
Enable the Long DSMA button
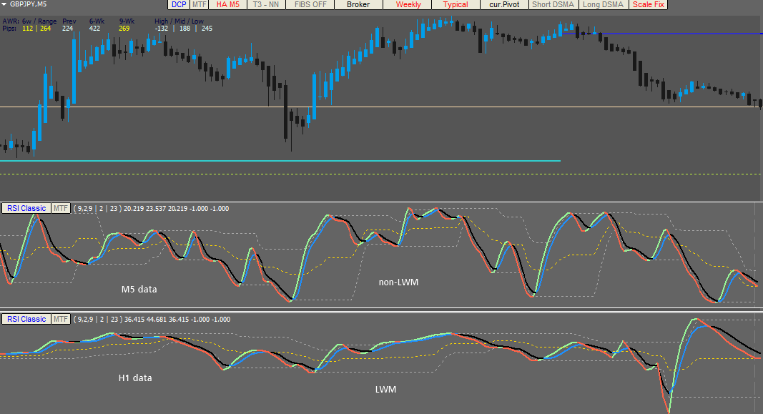[x=603, y=4]
